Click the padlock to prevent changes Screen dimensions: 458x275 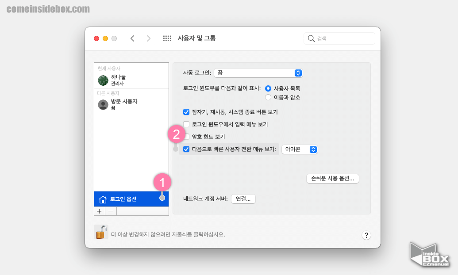click(101, 232)
